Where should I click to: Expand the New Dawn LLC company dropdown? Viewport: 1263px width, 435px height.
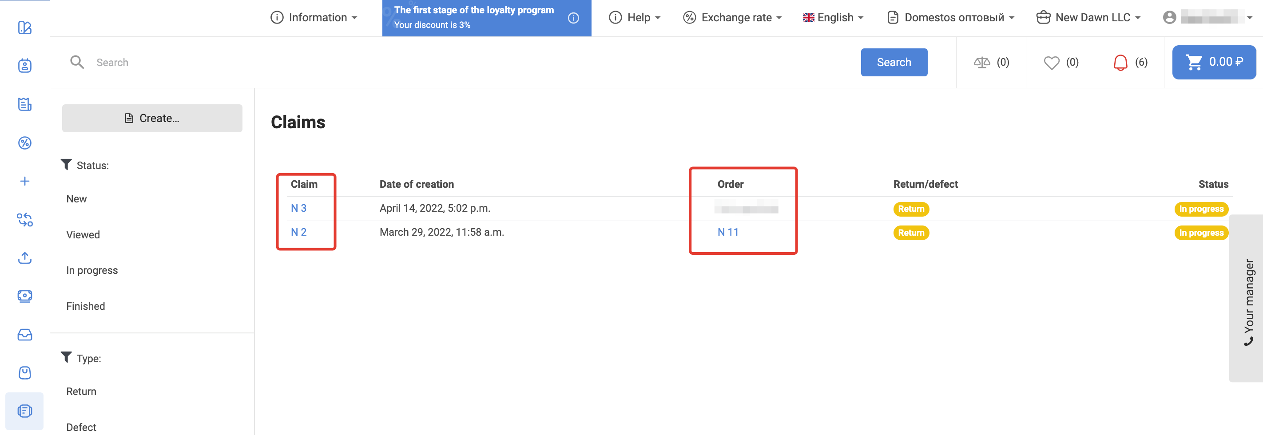tap(1088, 18)
